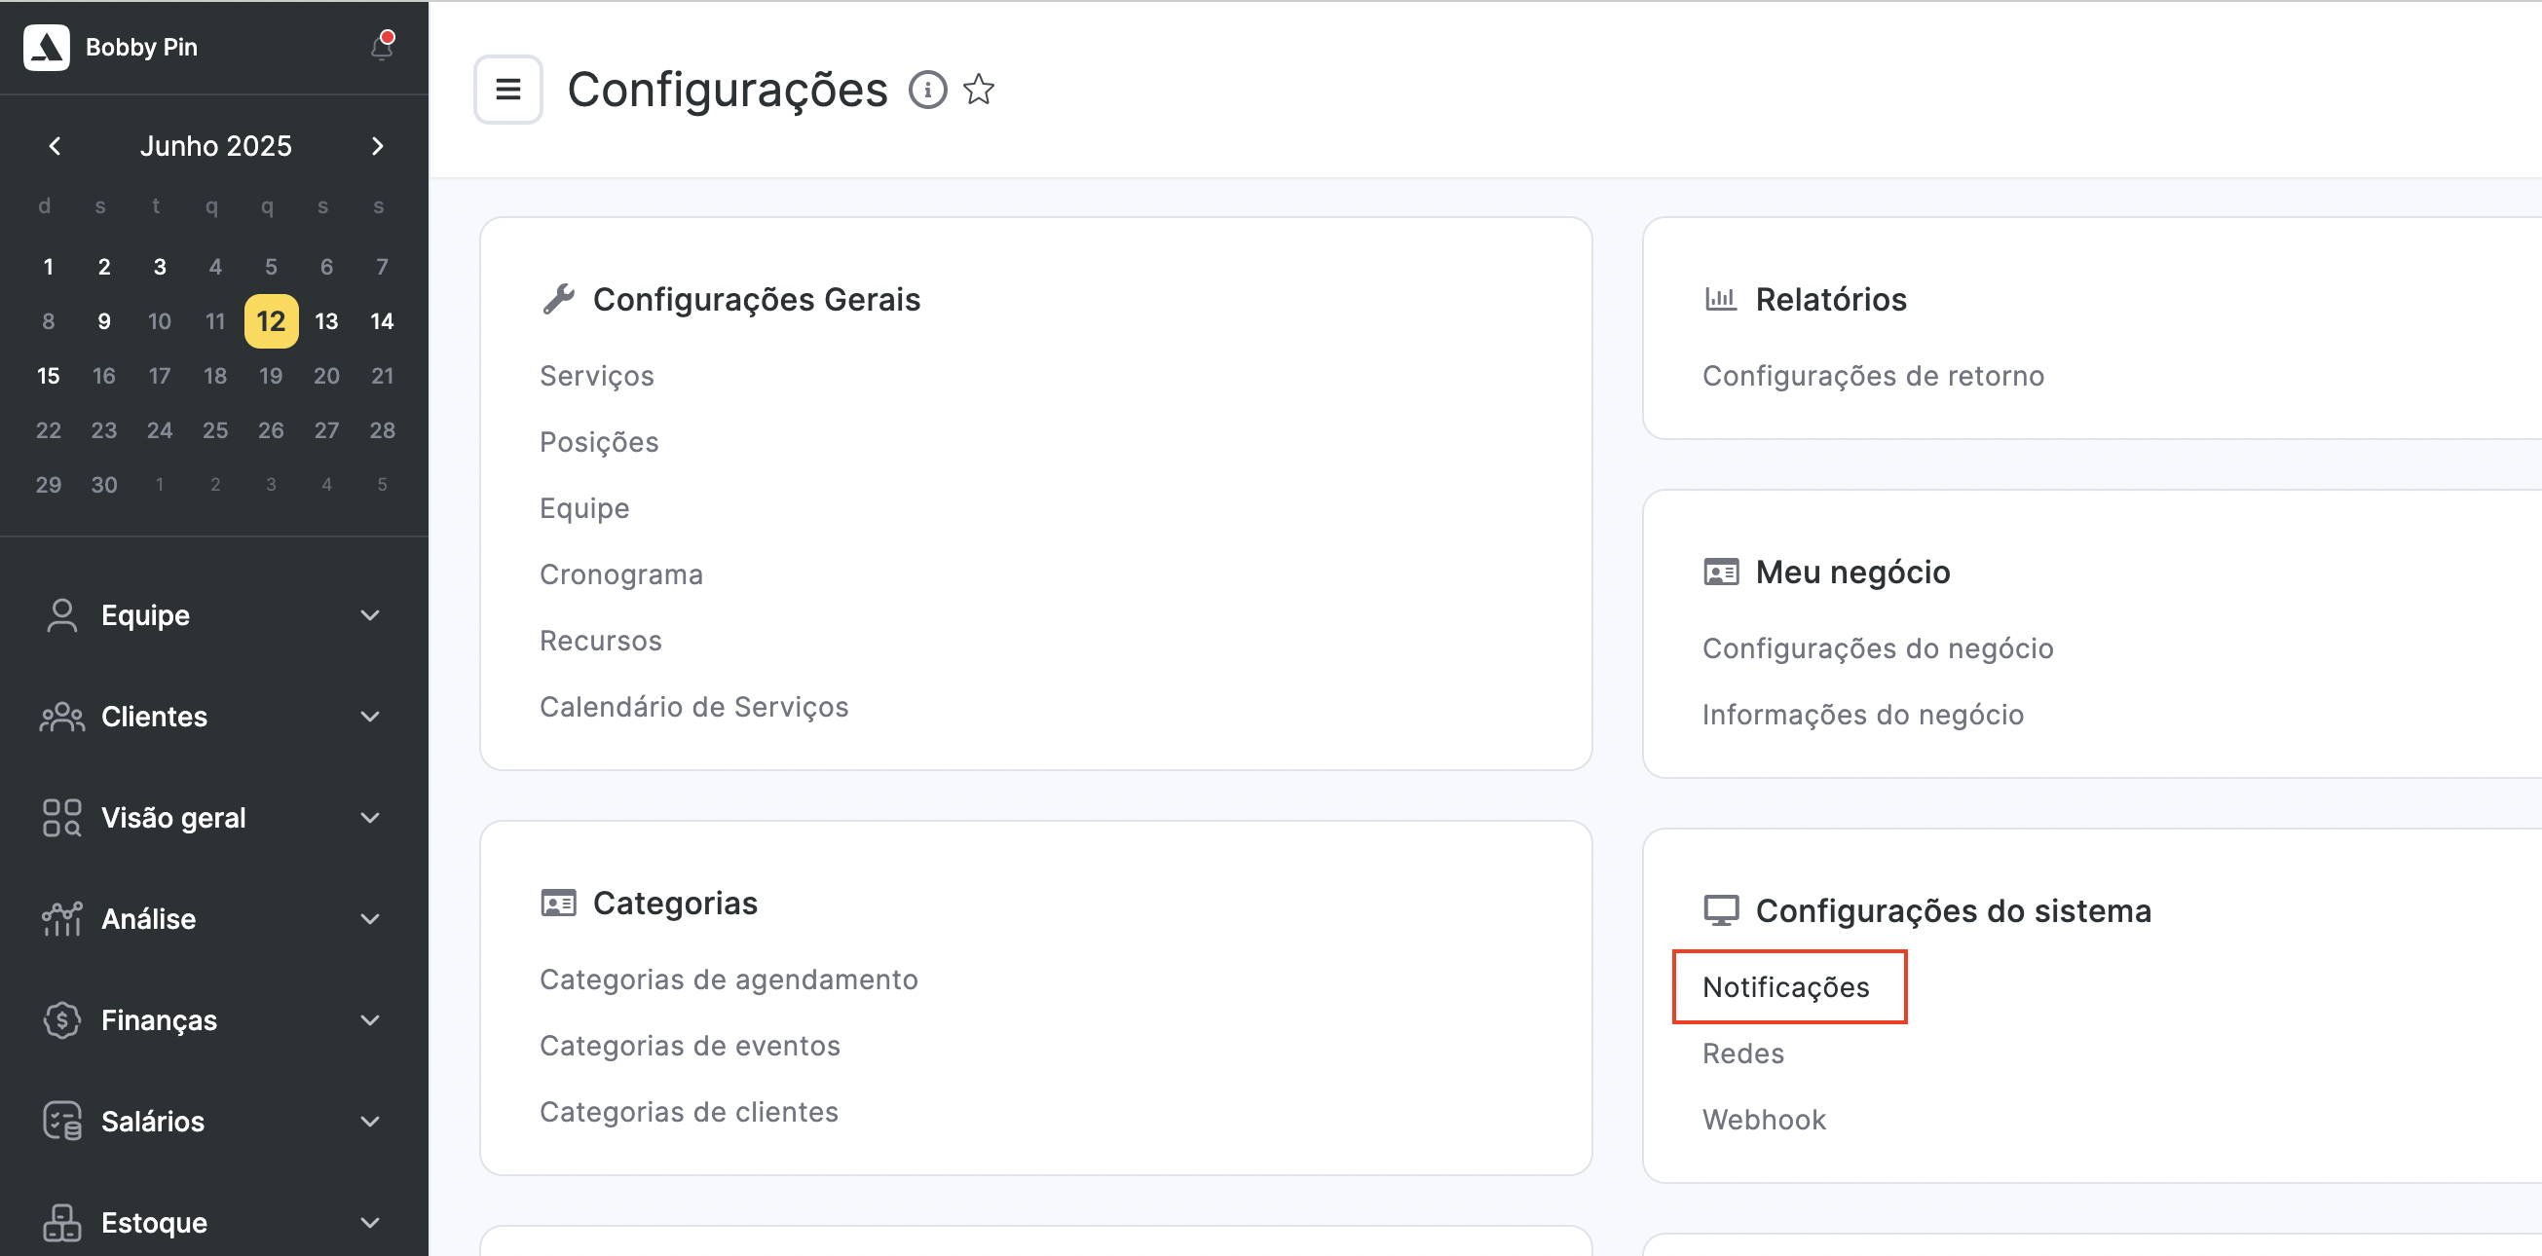The image size is (2542, 1256).
Task: Click the Estoque boxes icon
Action: click(62, 1223)
